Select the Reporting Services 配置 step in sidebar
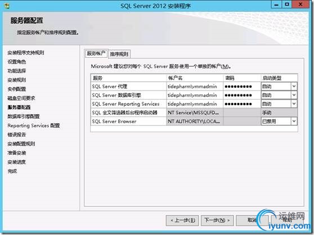 34,125
